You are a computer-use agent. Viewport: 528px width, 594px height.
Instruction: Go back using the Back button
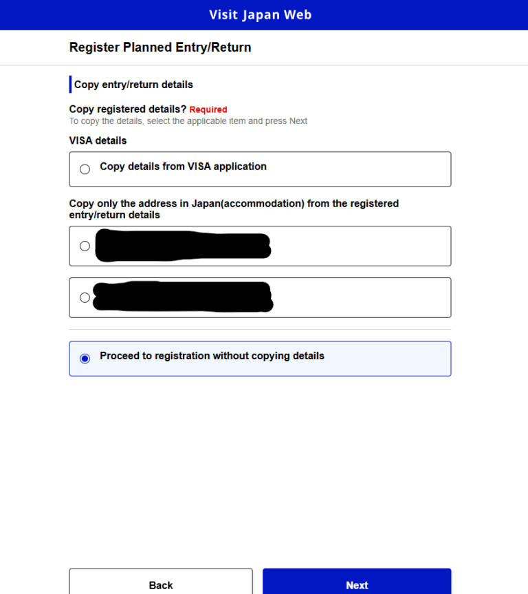point(161,584)
